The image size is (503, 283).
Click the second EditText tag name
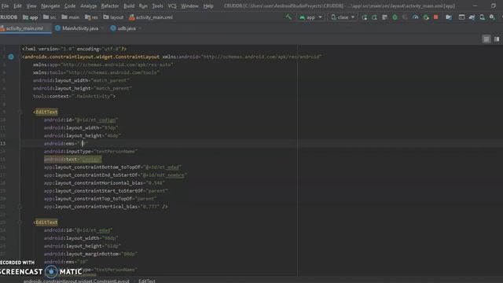coord(46,222)
